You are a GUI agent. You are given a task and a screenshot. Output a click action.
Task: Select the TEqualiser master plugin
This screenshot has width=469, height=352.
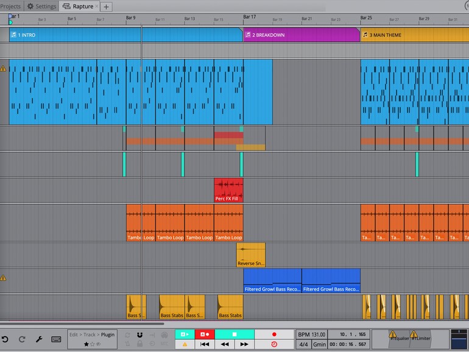[x=399, y=339]
